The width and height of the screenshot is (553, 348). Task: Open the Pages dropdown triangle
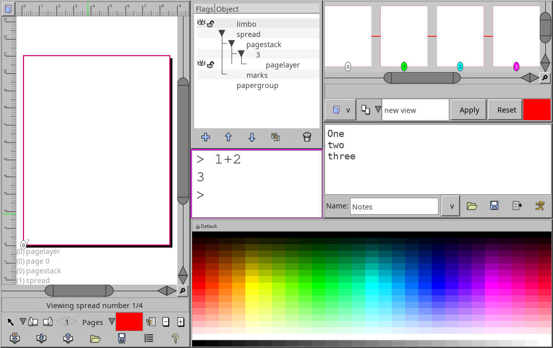coord(111,322)
